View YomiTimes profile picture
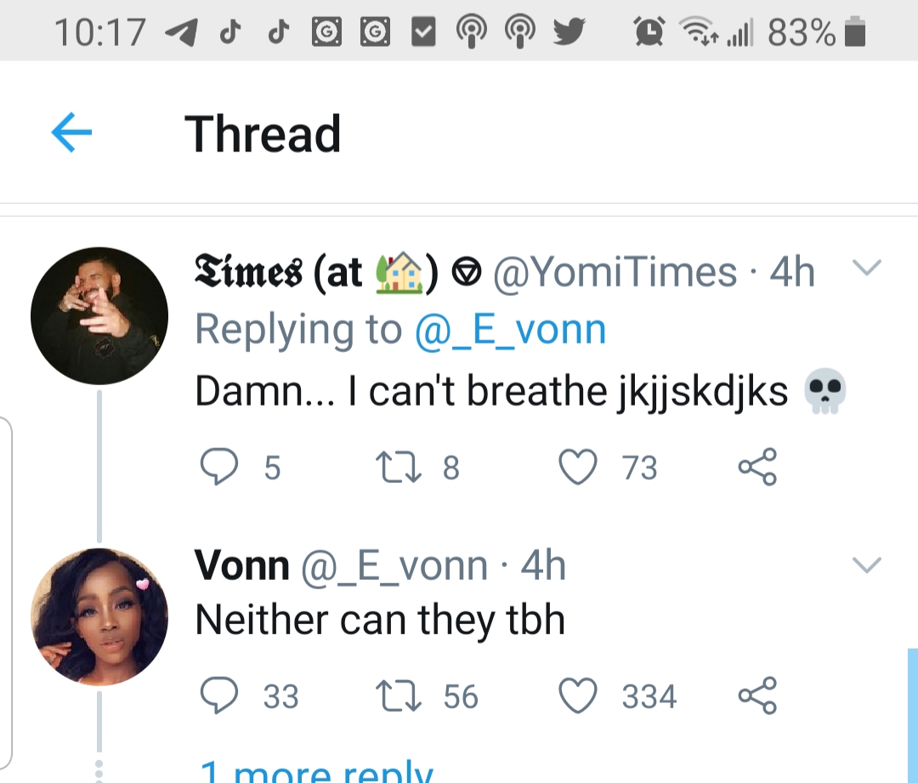 click(x=99, y=316)
